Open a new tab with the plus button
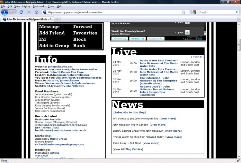The image size is (241, 163). click(x=57, y=19)
